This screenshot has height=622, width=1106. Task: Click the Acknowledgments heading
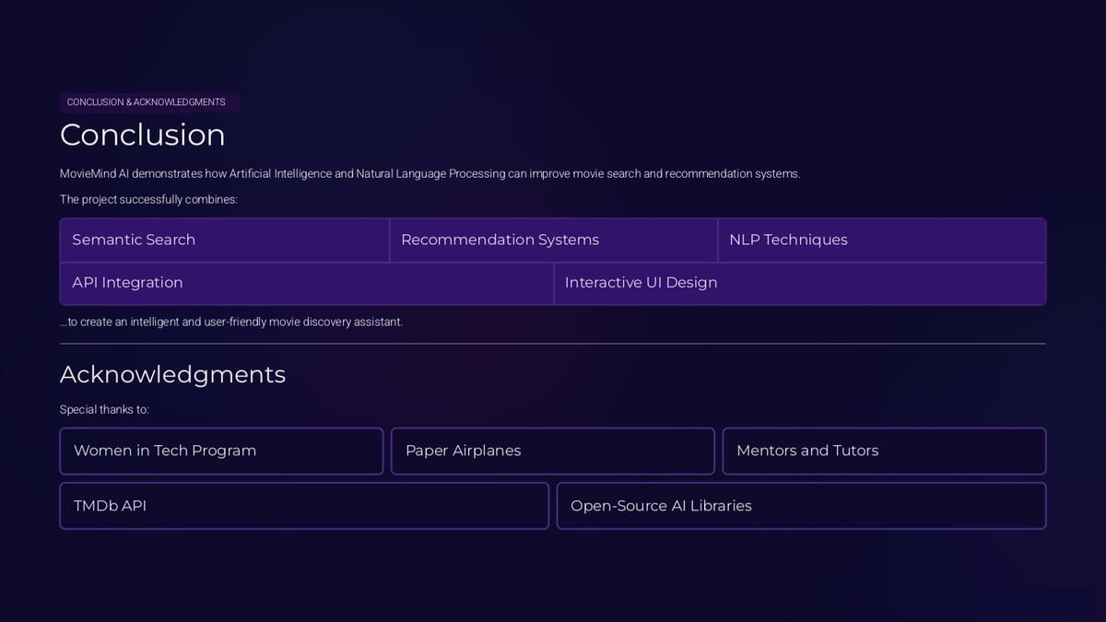173,374
